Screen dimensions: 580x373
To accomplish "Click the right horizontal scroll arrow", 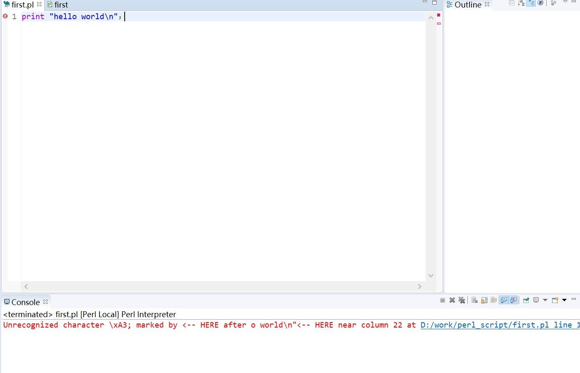I will [x=419, y=286].
